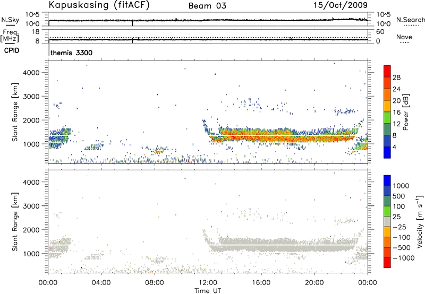This screenshot has width=425, height=294.
Task: Click the '12:00' time axis tick label
Action: (x=208, y=283)
